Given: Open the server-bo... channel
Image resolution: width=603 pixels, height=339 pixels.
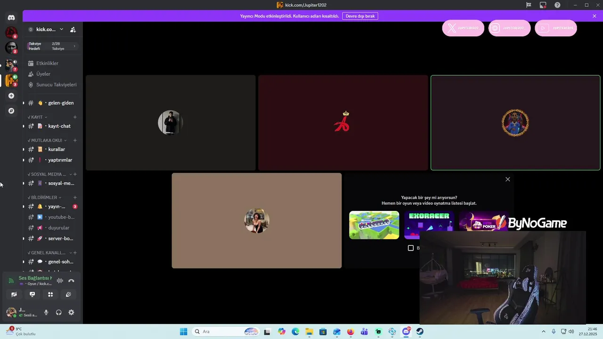Looking at the screenshot, I should coord(52,238).
